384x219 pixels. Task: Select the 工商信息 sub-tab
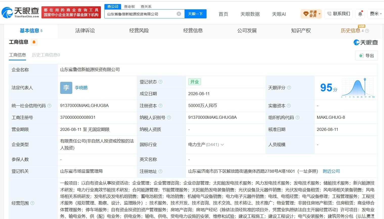pos(17,55)
